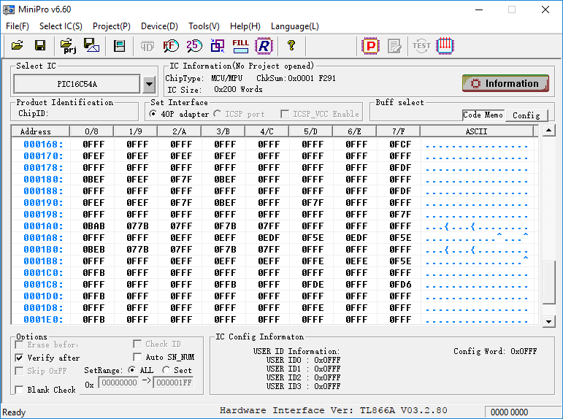Image resolution: width=563 pixels, height=419 pixels.
Task: Select address row 0001E0
Action: (x=43, y=320)
